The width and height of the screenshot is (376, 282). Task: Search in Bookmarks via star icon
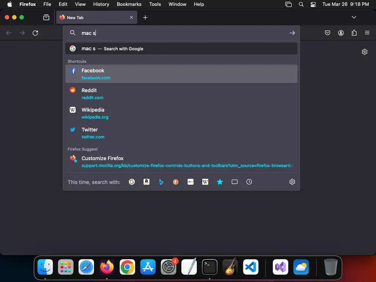[x=220, y=182]
